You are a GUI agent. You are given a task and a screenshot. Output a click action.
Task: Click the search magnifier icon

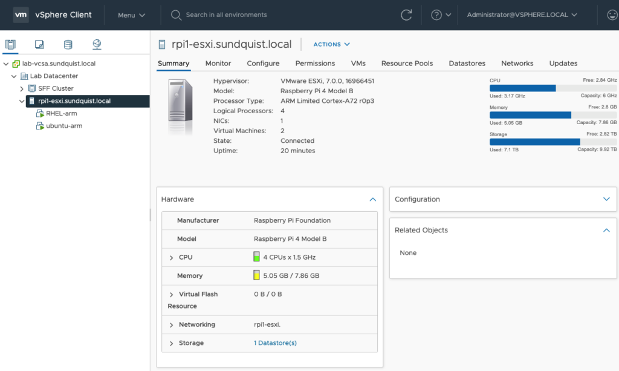[x=176, y=15]
